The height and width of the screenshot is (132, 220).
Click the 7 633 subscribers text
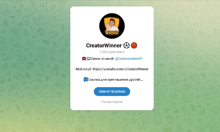(112, 52)
